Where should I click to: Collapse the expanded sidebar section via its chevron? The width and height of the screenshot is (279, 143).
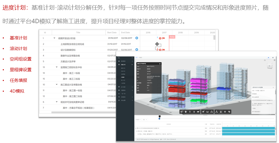(x=132, y=65)
